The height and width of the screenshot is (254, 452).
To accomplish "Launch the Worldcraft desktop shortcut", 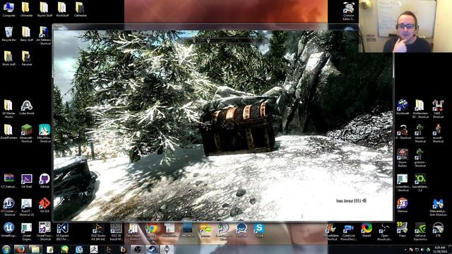I will point(402,107).
